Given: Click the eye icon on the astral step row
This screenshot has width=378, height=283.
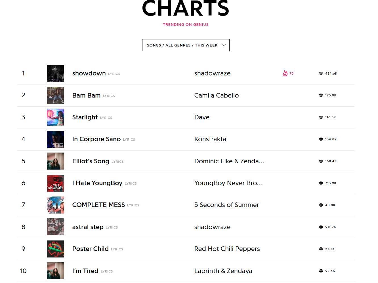Looking at the screenshot, I should 321,227.
